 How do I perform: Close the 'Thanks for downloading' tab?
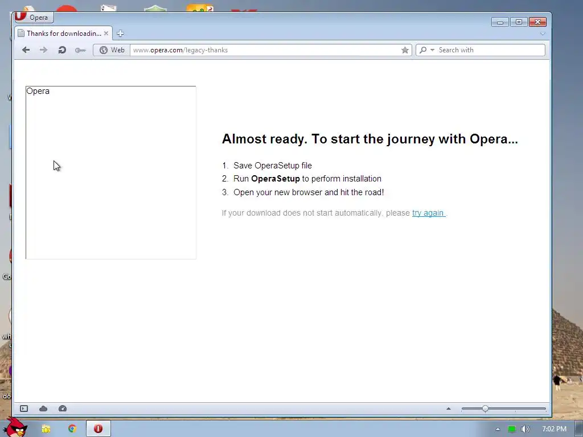pos(106,34)
